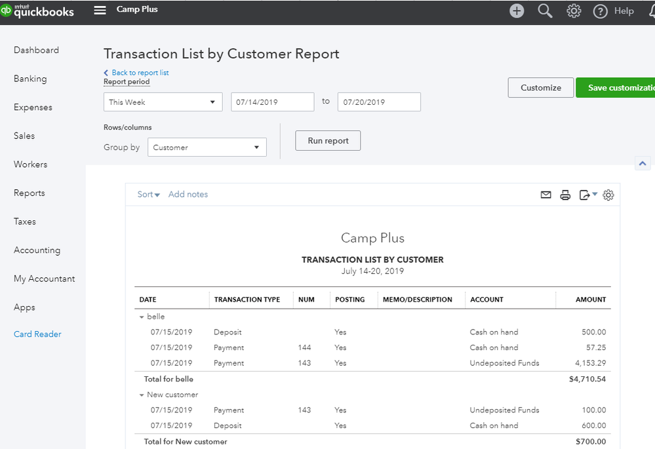Go back to report list
The width and height of the screenshot is (655, 449).
click(136, 73)
